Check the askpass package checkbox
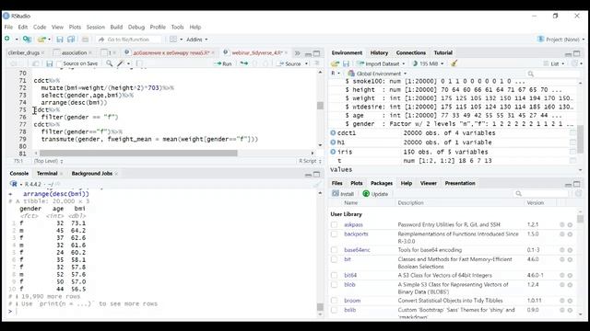590x331 pixels. click(334, 224)
